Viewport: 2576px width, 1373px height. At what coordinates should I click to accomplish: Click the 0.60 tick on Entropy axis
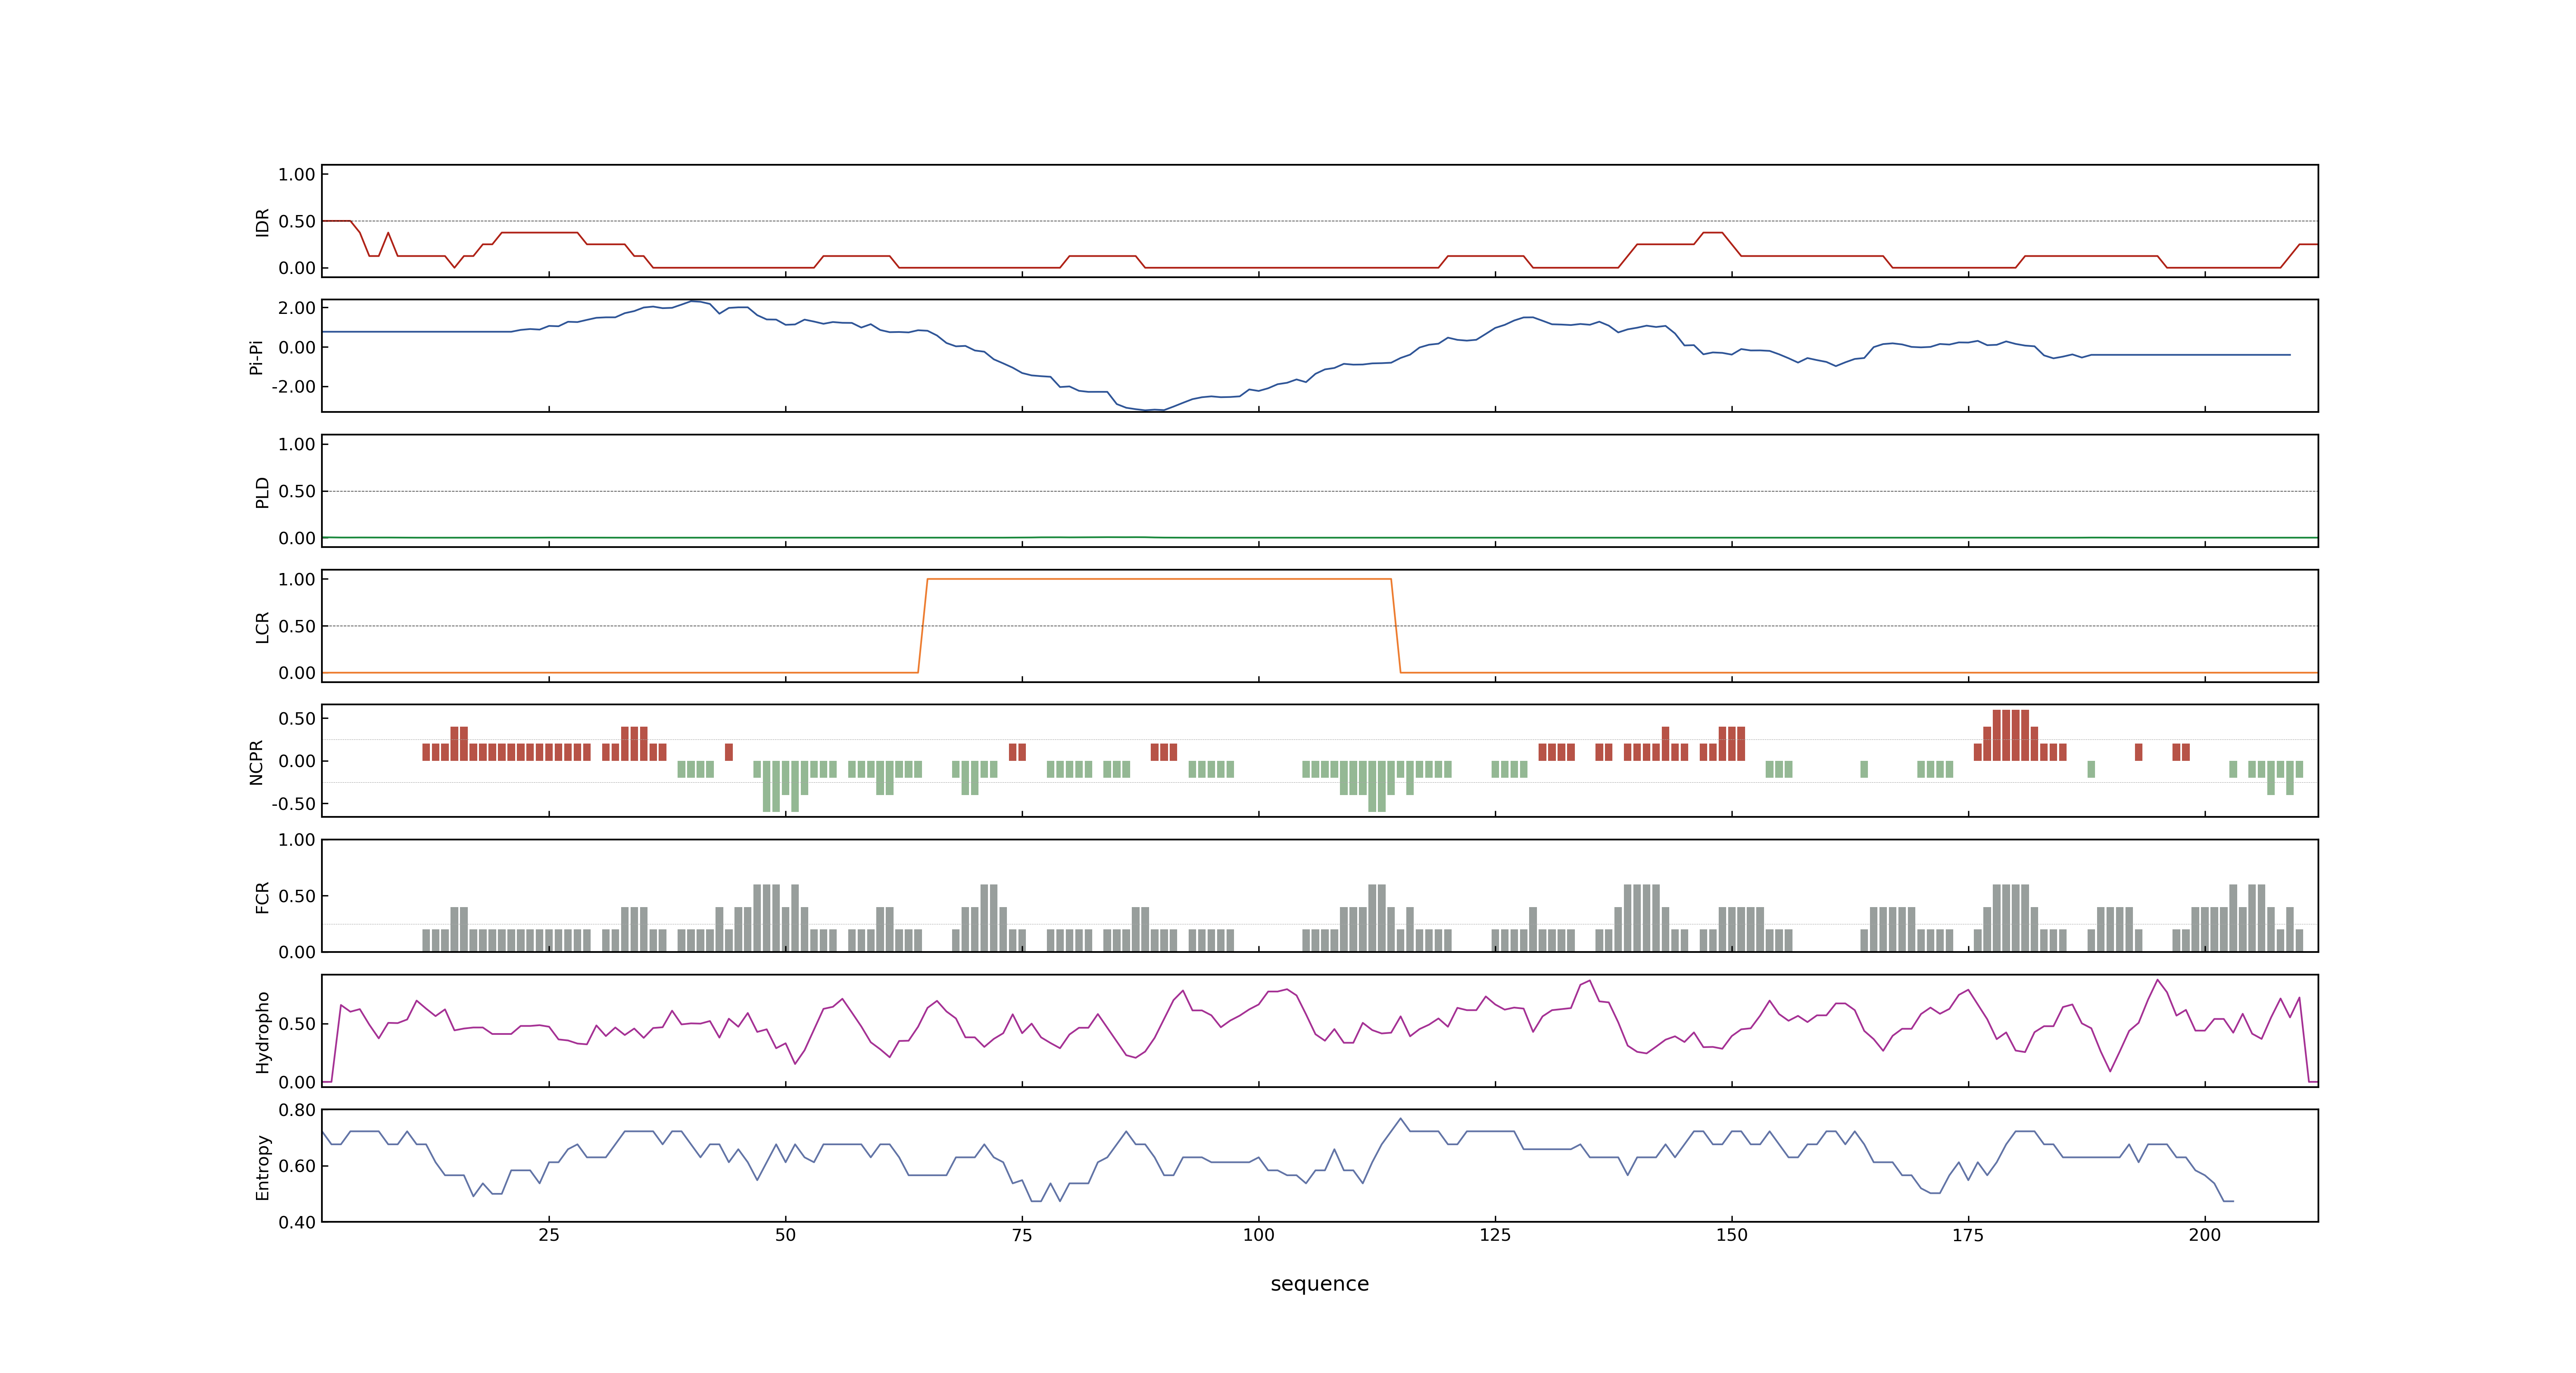tap(297, 1166)
